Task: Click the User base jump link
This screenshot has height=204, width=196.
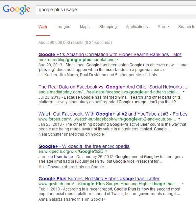Action: 63,157
